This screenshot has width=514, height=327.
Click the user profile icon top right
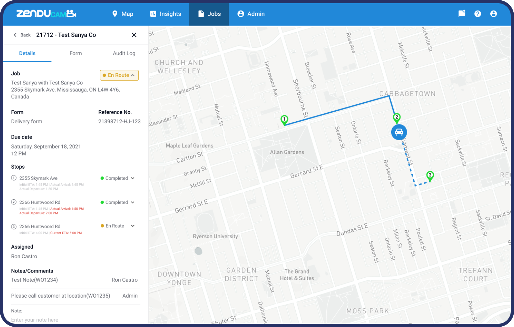coord(494,13)
